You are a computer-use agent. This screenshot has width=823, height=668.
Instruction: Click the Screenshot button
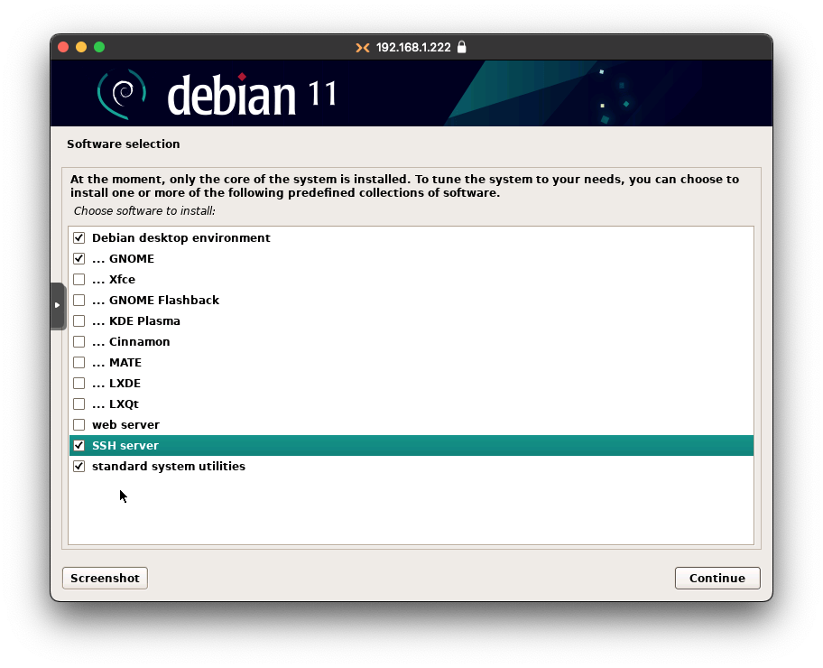pos(105,578)
